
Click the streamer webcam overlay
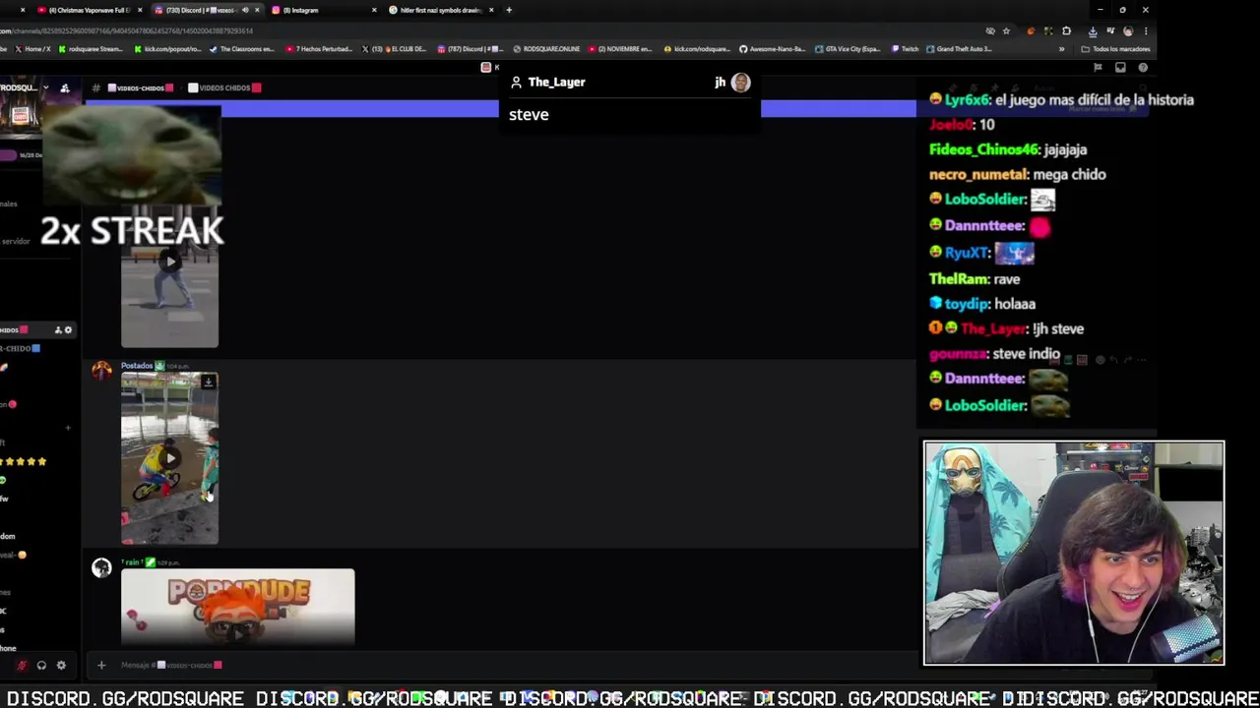pos(1074,553)
